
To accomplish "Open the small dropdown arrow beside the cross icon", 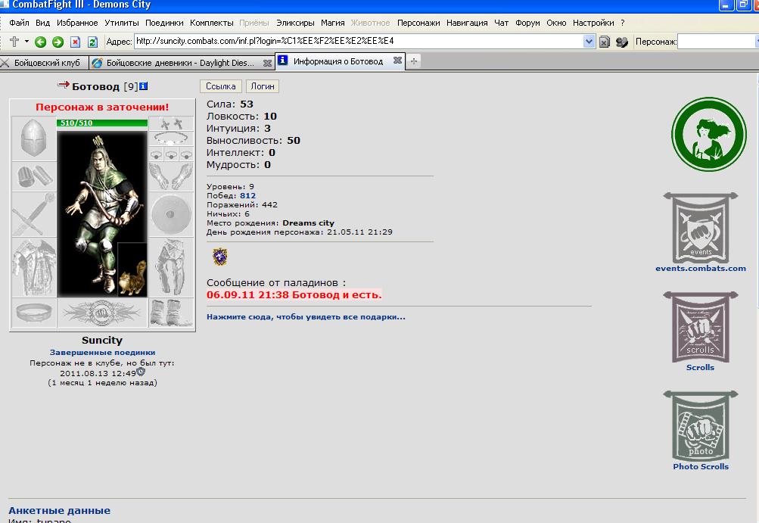I will 26,42.
